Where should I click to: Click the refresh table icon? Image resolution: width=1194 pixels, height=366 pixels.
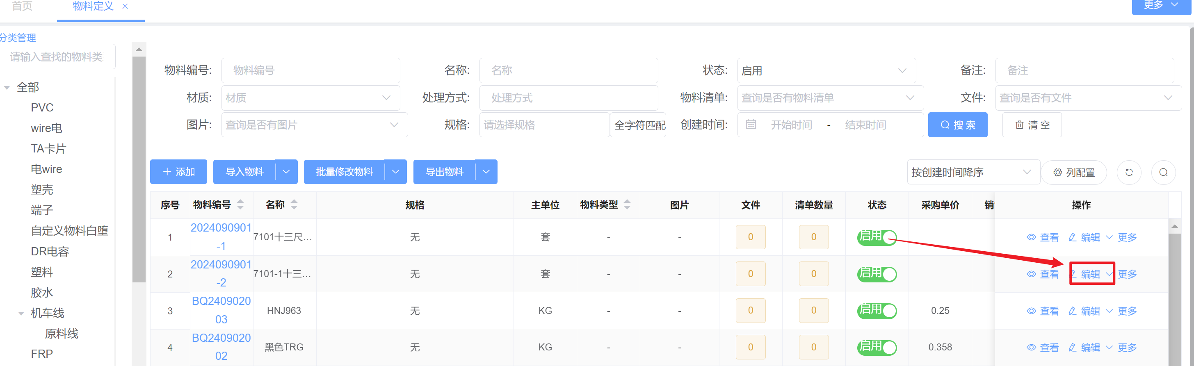(x=1129, y=173)
